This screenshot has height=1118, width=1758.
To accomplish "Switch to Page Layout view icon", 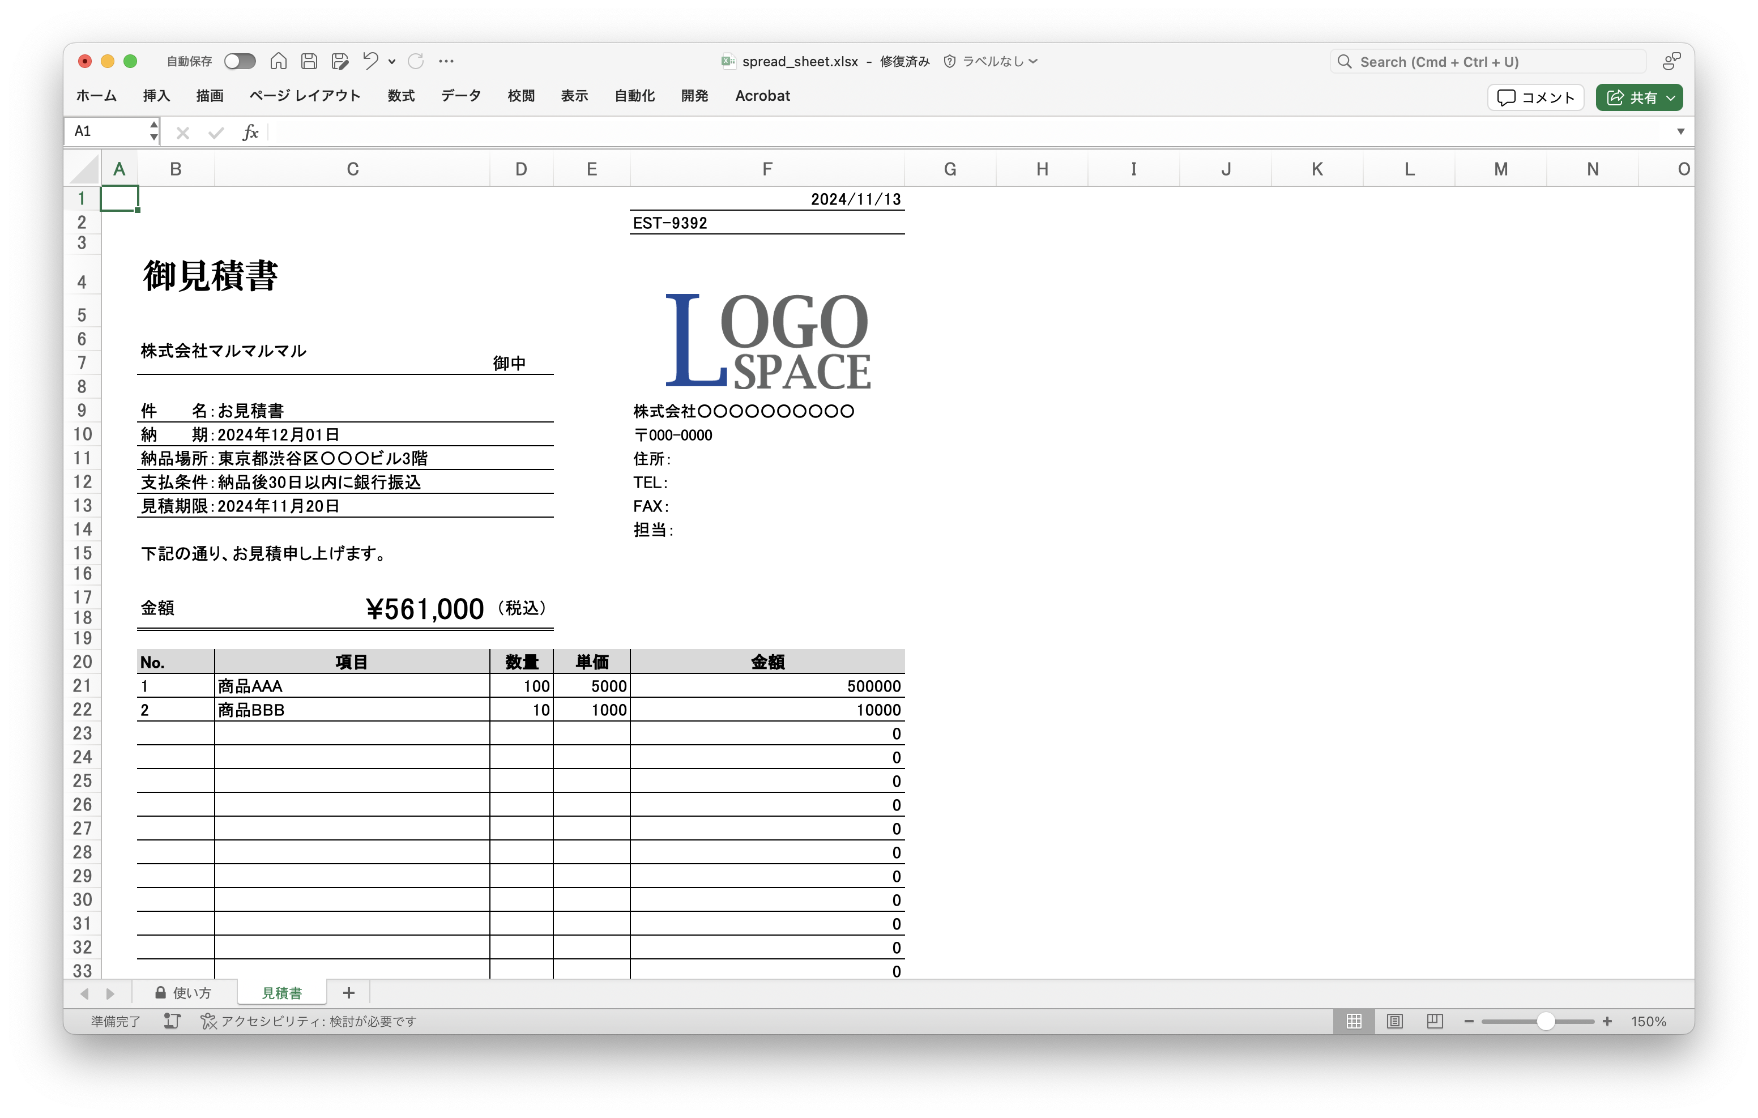I will click(x=1394, y=1021).
